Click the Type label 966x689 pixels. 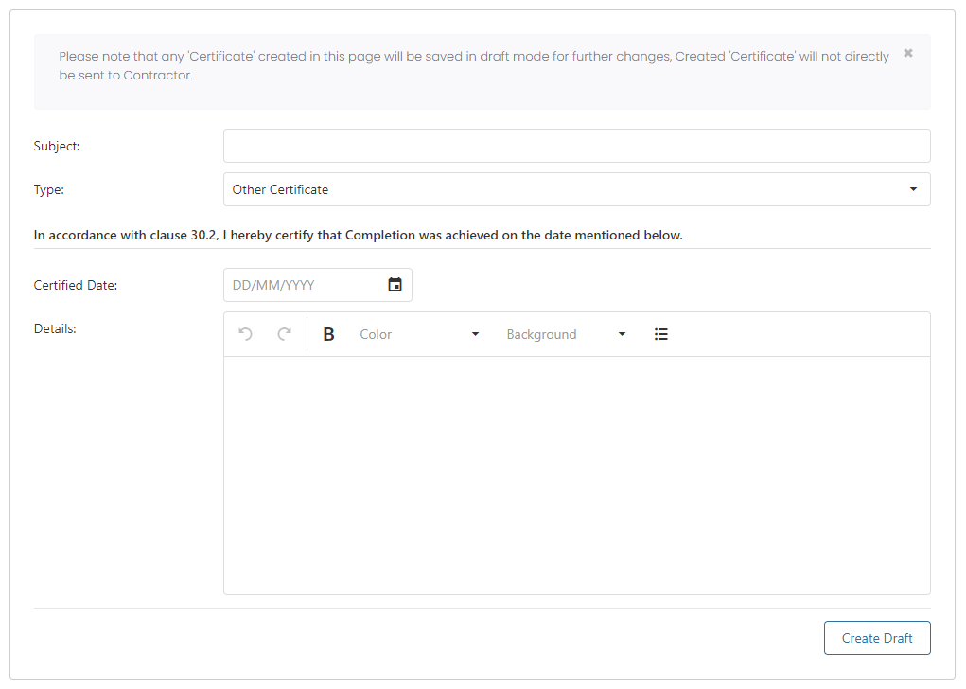coord(48,190)
